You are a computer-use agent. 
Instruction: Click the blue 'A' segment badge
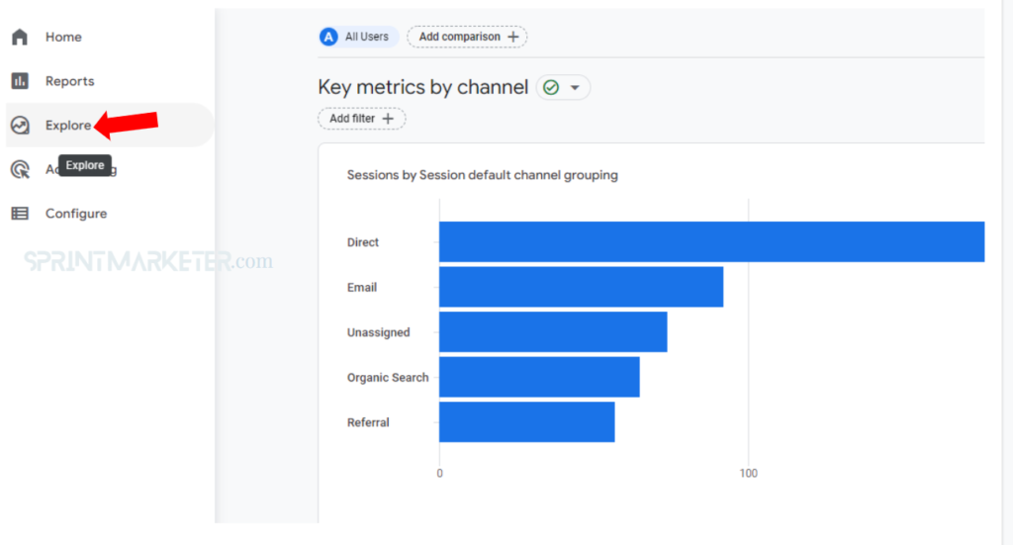328,37
